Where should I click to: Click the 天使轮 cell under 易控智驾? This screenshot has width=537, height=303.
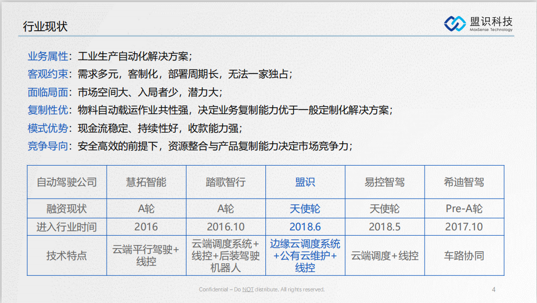(384, 208)
